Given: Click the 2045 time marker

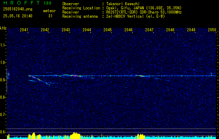Looking at the screenshot, I should point(108,30).
